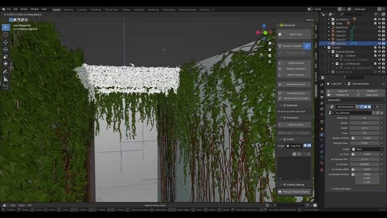Screen dimensions: 387x218
Task: Select the Scale tool
Action: (5, 56)
